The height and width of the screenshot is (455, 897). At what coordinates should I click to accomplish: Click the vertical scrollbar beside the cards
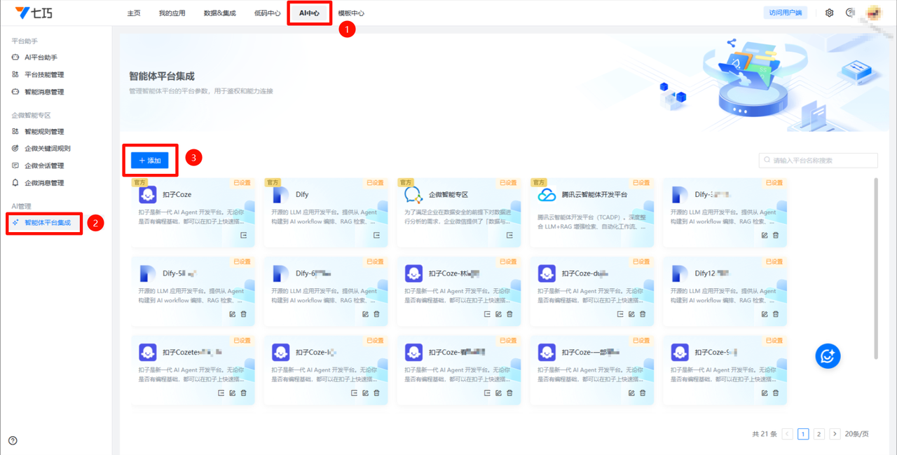point(875,266)
